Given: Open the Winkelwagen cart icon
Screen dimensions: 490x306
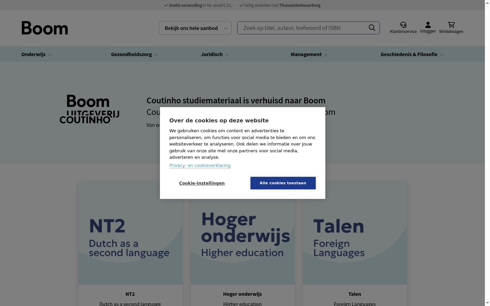Looking at the screenshot, I should tap(451, 25).
